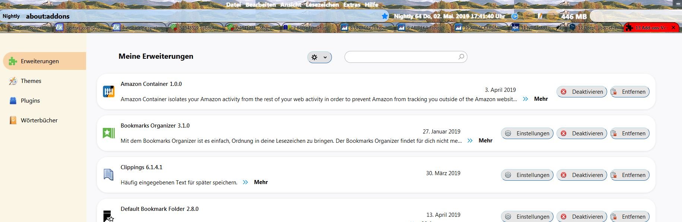Deactivate the Amazon Container extension

tap(582, 92)
